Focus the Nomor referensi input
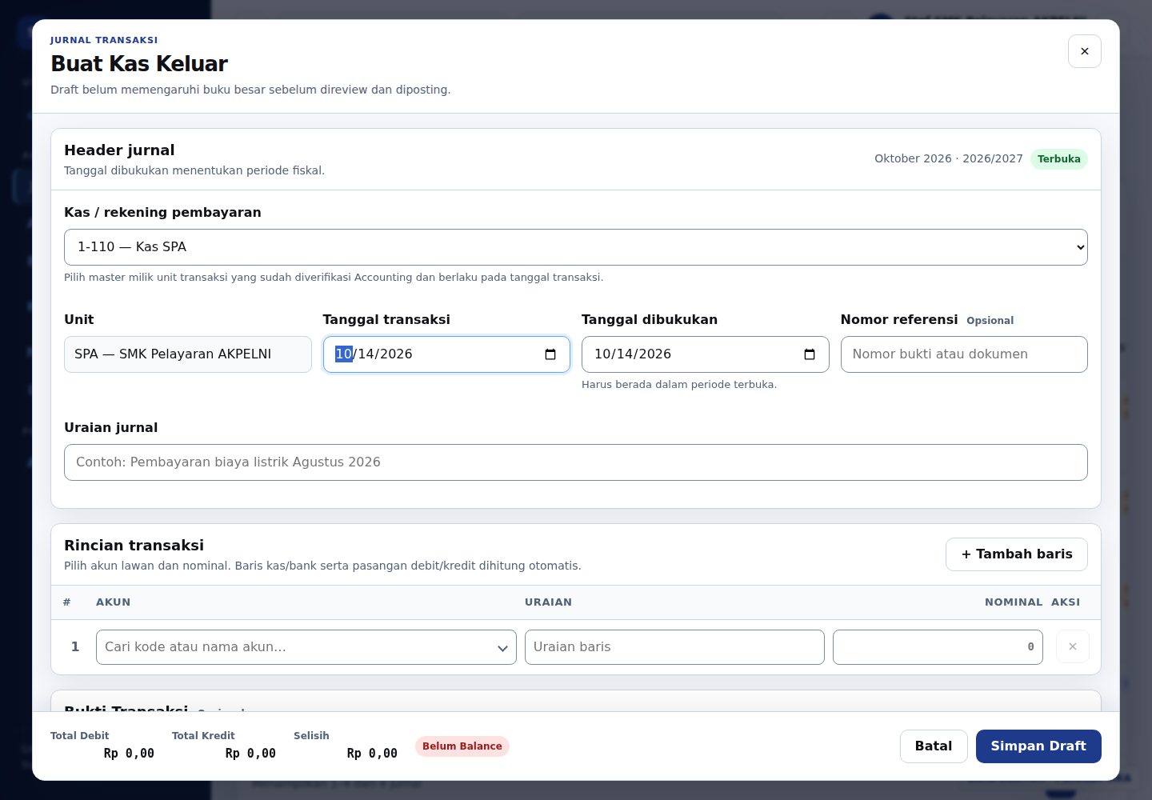The height and width of the screenshot is (800, 1152). pos(964,354)
